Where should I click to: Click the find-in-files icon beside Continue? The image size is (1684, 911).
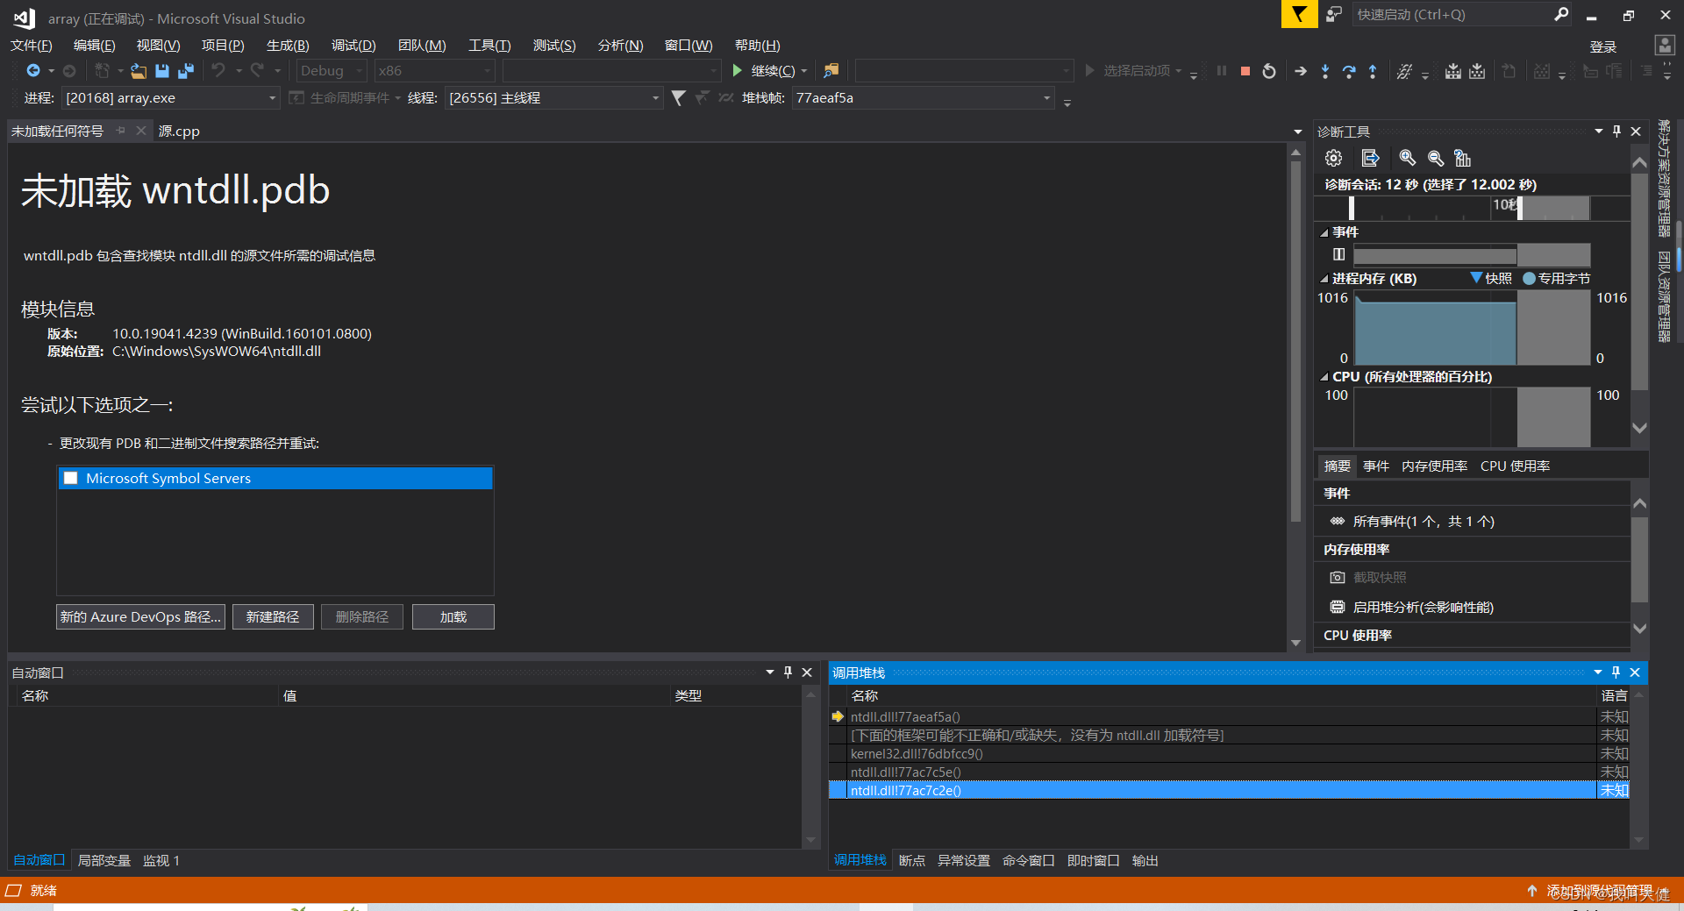click(831, 71)
